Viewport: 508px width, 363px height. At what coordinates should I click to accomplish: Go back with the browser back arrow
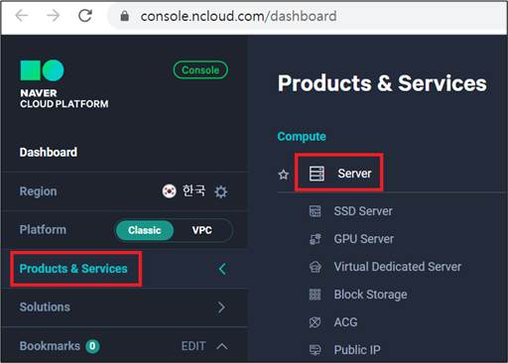22,16
